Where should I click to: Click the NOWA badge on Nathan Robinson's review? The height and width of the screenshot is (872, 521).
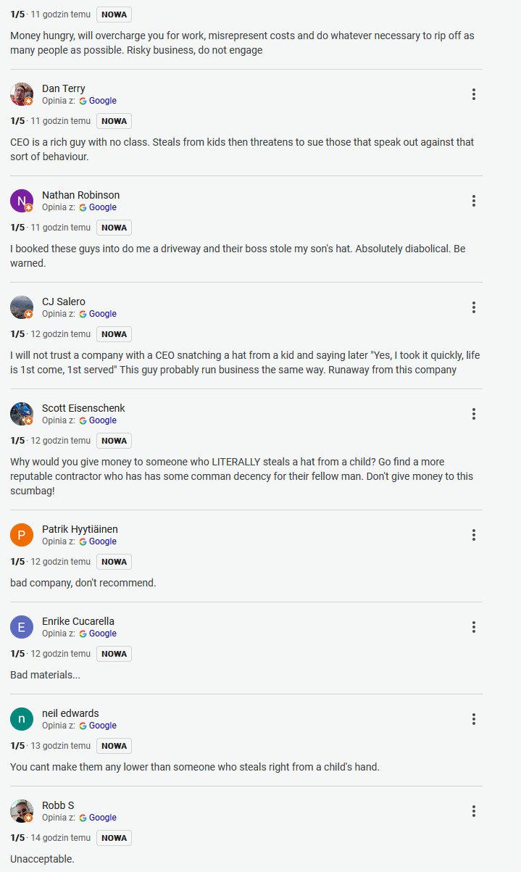pos(114,228)
